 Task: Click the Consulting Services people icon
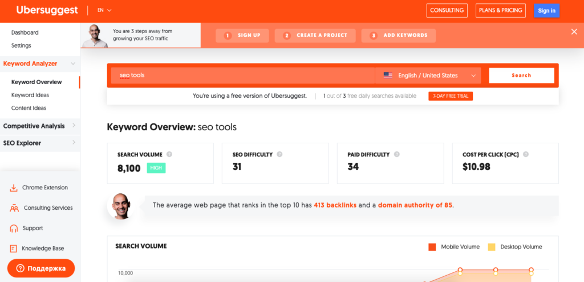pyautogui.click(x=14, y=208)
